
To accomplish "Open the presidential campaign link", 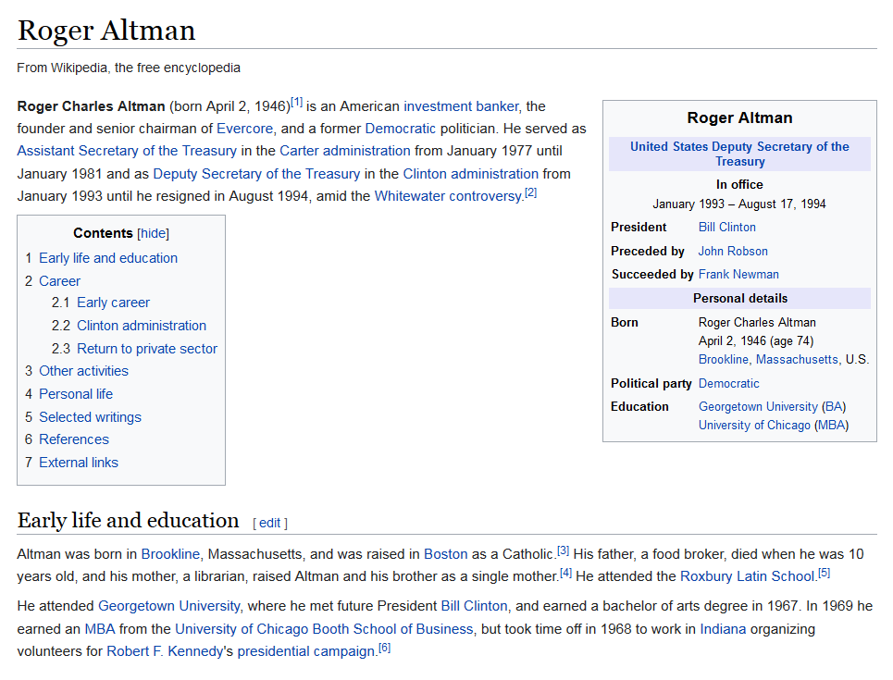I will pyautogui.click(x=306, y=651).
